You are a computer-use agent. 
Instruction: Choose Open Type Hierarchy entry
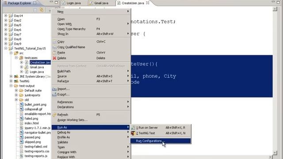(x=91, y=29)
